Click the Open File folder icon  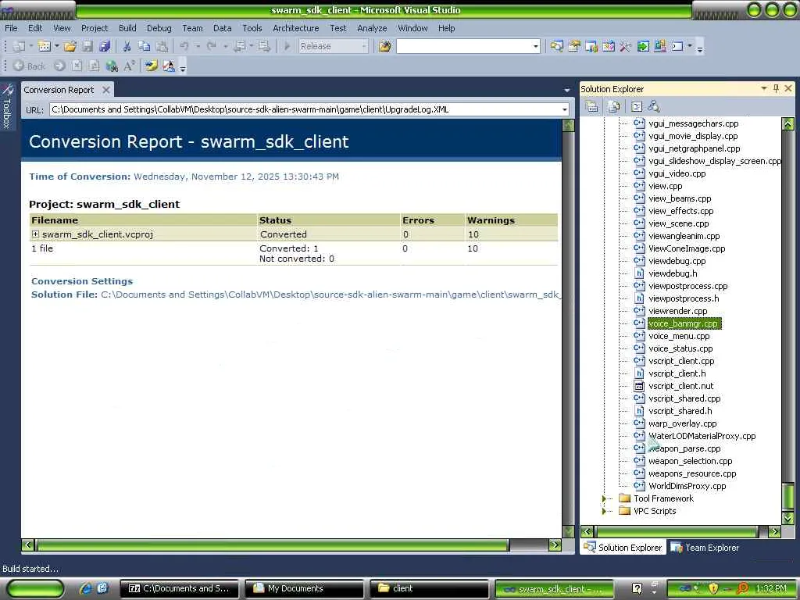point(70,46)
